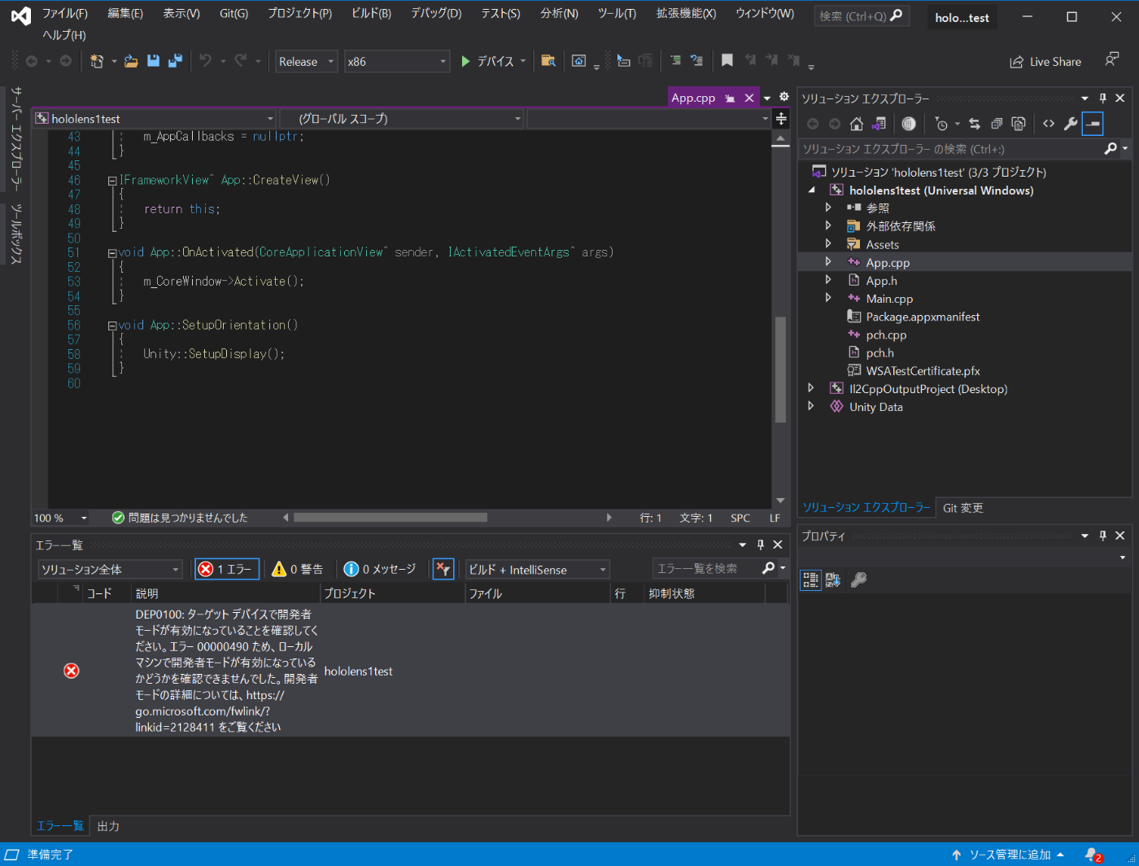The image size is (1139, 866).
Task: Open Properties via the wrench icon
Action: 1071,124
